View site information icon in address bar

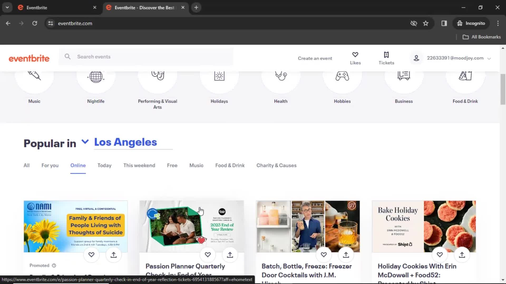[x=51, y=23]
